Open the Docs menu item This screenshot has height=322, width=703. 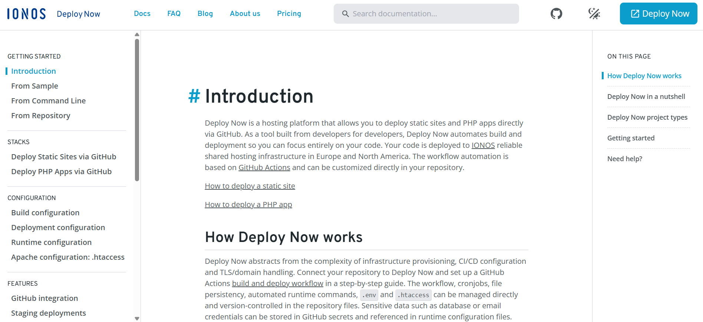(x=142, y=14)
